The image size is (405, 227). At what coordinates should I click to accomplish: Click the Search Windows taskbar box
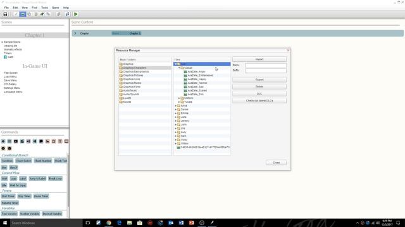pyautogui.click(x=46, y=223)
